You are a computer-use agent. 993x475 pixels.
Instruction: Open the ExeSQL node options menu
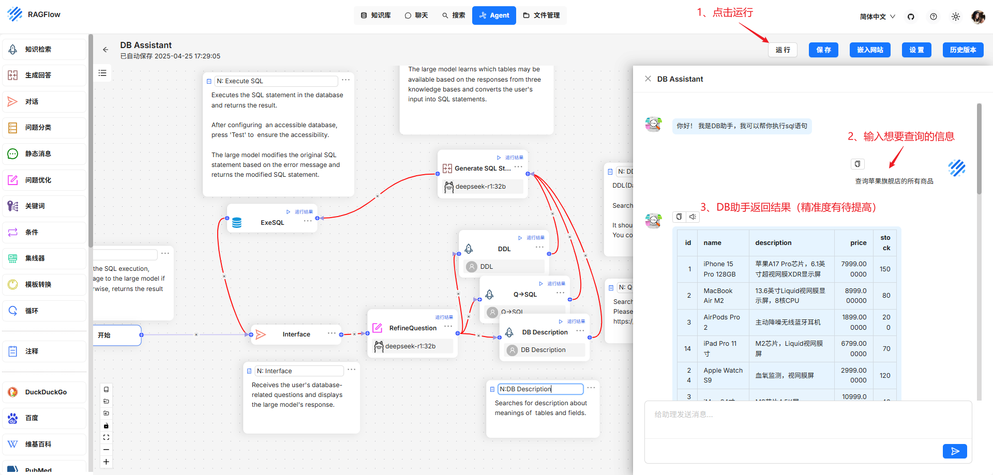pos(308,221)
